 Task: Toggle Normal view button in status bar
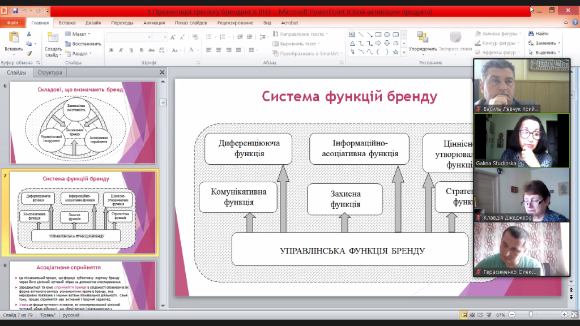pyautogui.click(x=464, y=315)
